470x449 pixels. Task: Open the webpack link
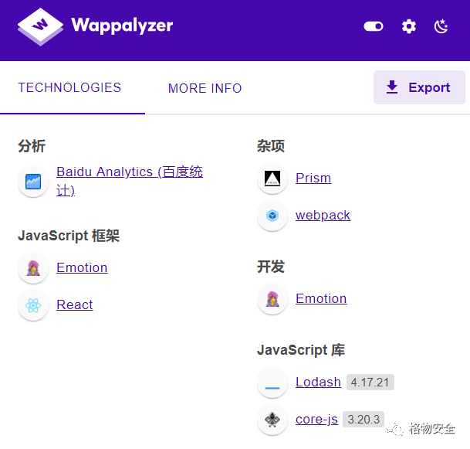[x=323, y=215]
